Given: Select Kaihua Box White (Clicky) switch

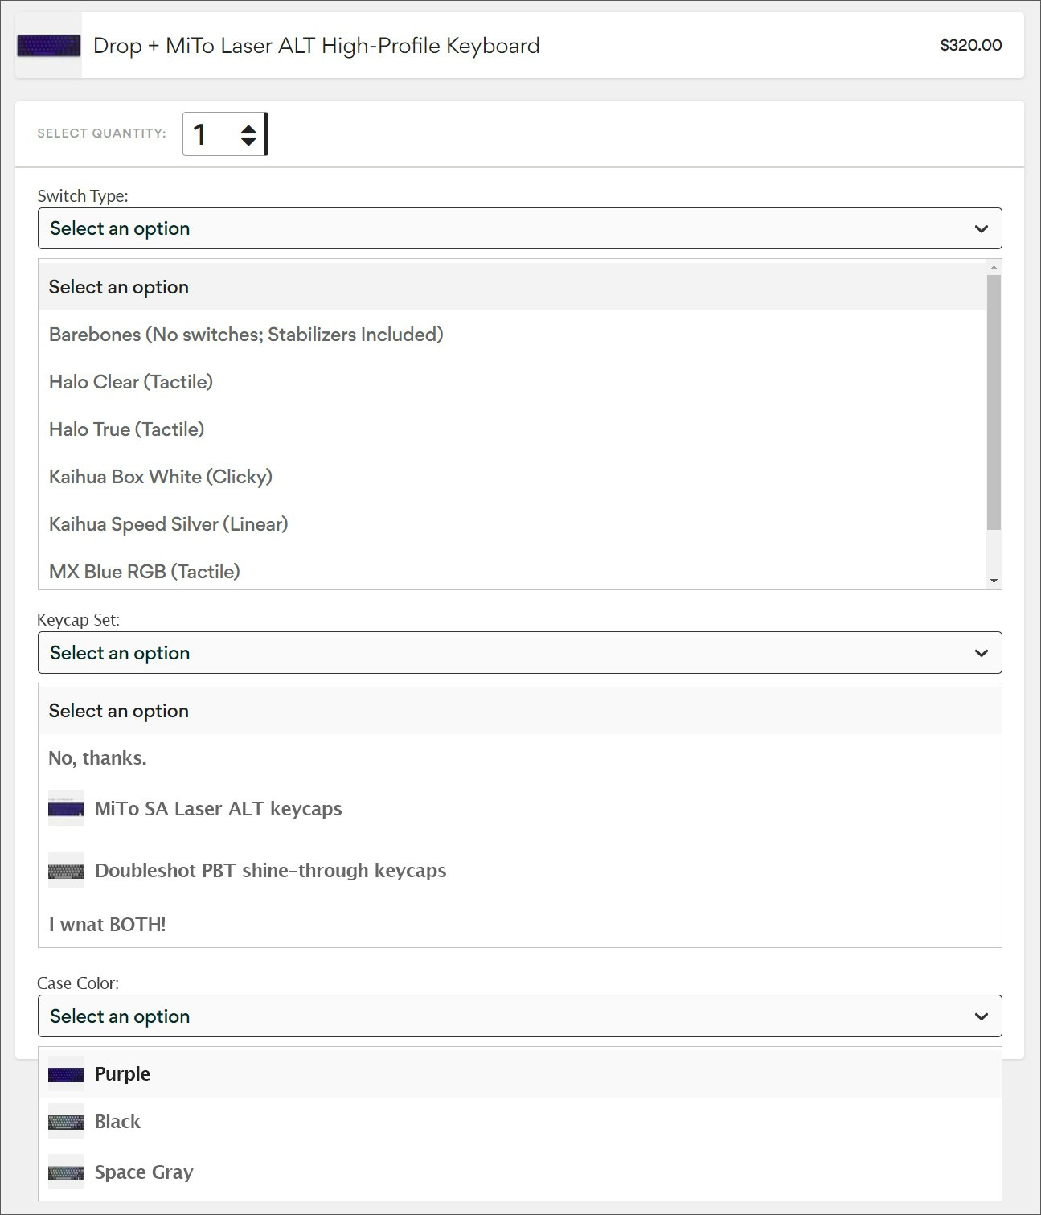Looking at the screenshot, I should pyautogui.click(x=161, y=477).
